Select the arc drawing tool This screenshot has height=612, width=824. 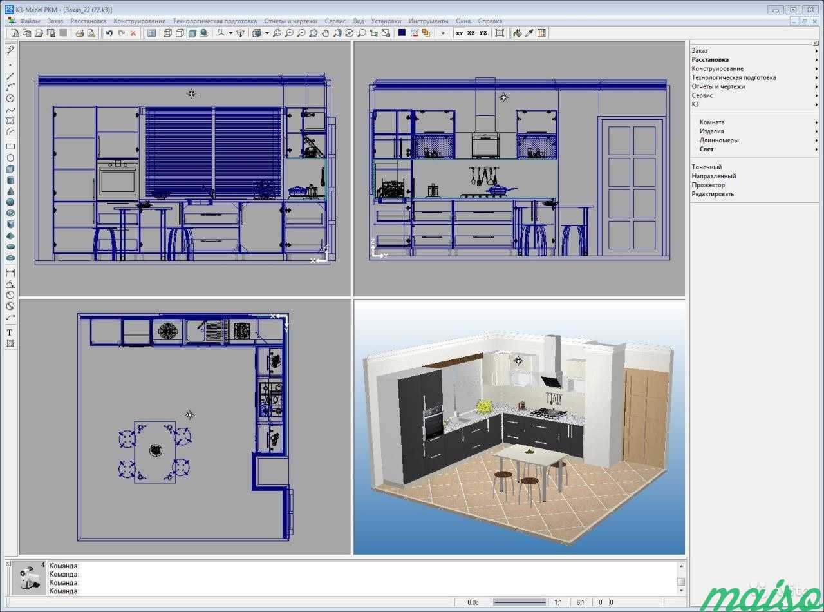click(10, 87)
